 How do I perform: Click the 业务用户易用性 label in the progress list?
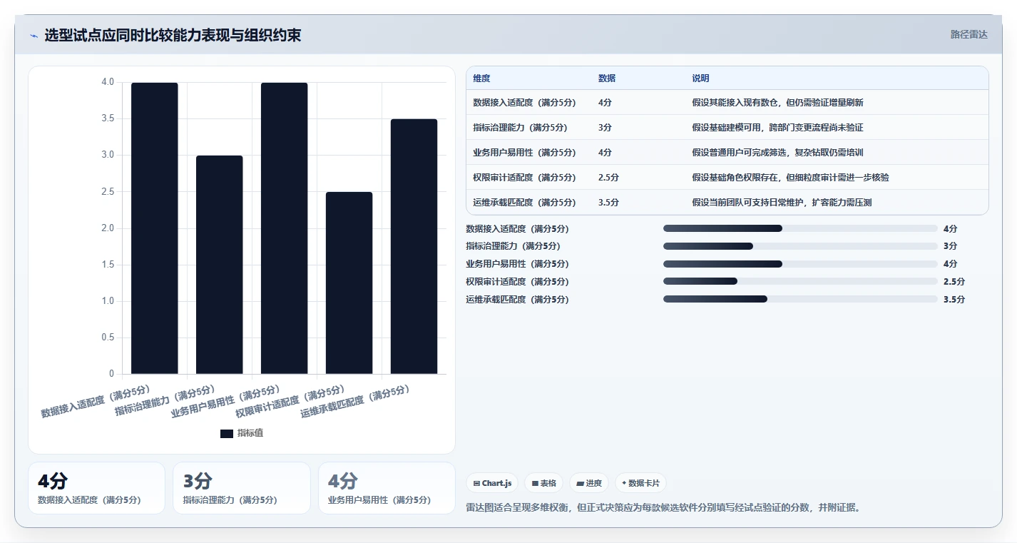click(x=517, y=264)
